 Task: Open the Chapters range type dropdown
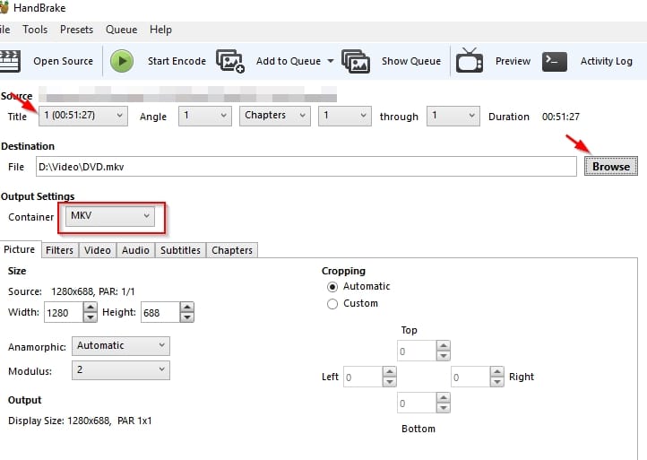pyautogui.click(x=275, y=116)
